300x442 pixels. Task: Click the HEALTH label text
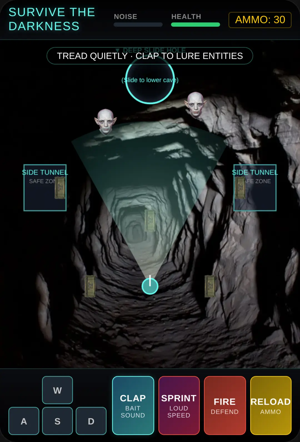[x=186, y=16]
